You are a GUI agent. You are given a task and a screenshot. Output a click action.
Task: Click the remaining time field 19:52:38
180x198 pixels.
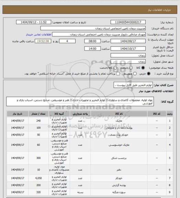[x=43, y=41]
